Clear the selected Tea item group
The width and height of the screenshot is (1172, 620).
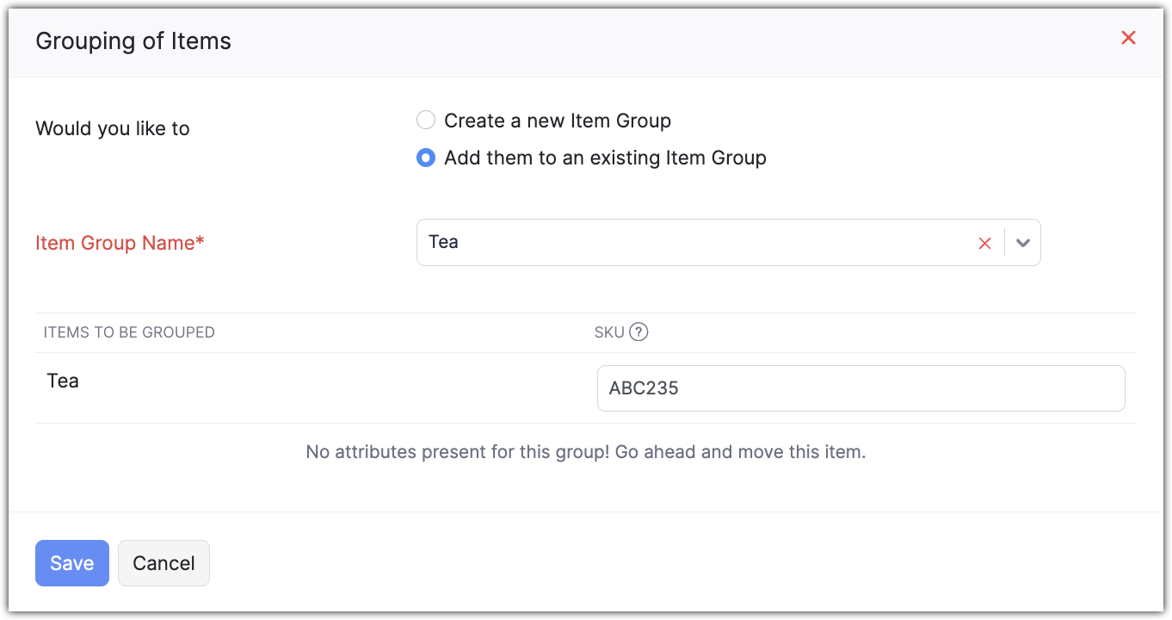click(x=984, y=244)
